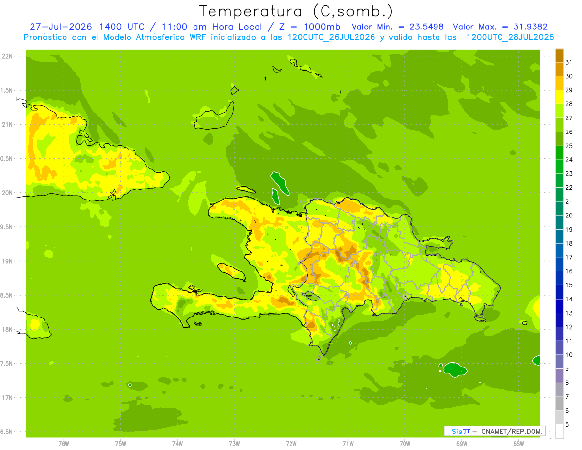Pick the olive-green swatch between 25 and 26
The image size is (582, 450).
[559, 139]
